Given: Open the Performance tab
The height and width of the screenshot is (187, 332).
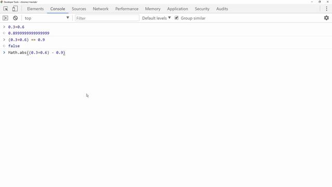Looking at the screenshot, I should pos(127,9).
